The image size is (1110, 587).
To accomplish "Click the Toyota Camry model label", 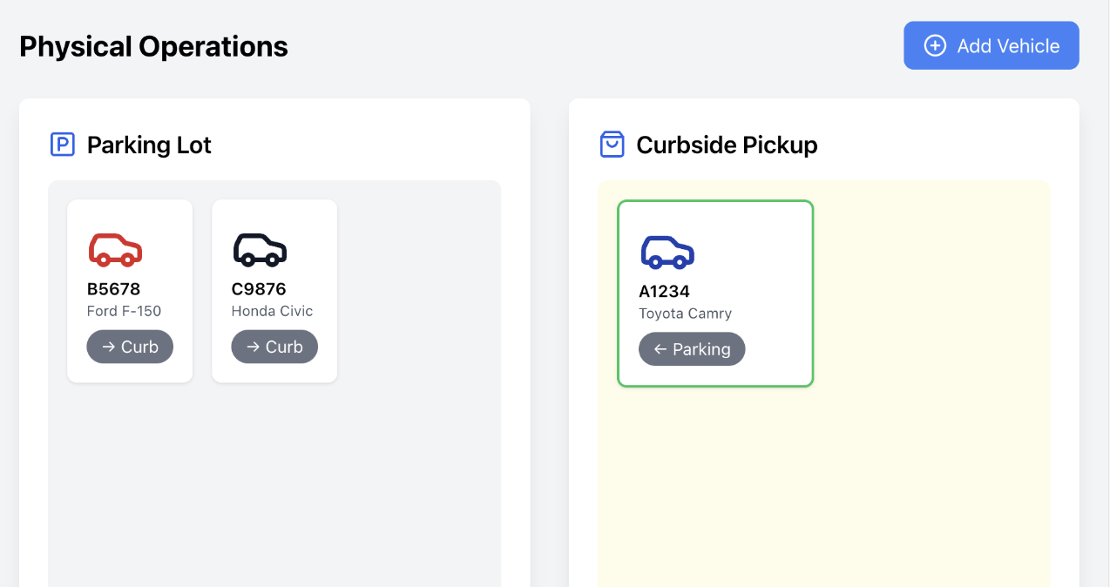I will (685, 314).
